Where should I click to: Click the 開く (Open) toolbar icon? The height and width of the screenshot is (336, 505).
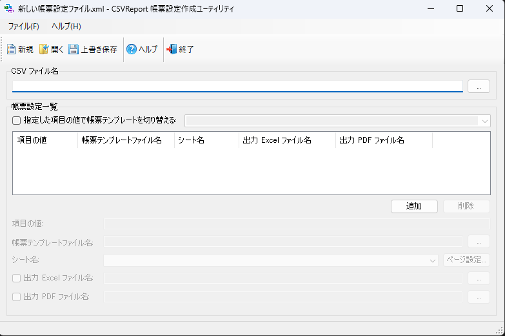click(43, 49)
